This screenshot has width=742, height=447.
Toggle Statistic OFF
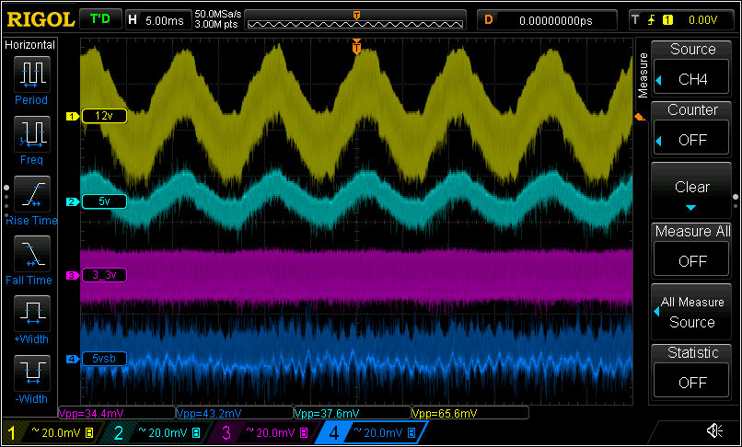691,371
